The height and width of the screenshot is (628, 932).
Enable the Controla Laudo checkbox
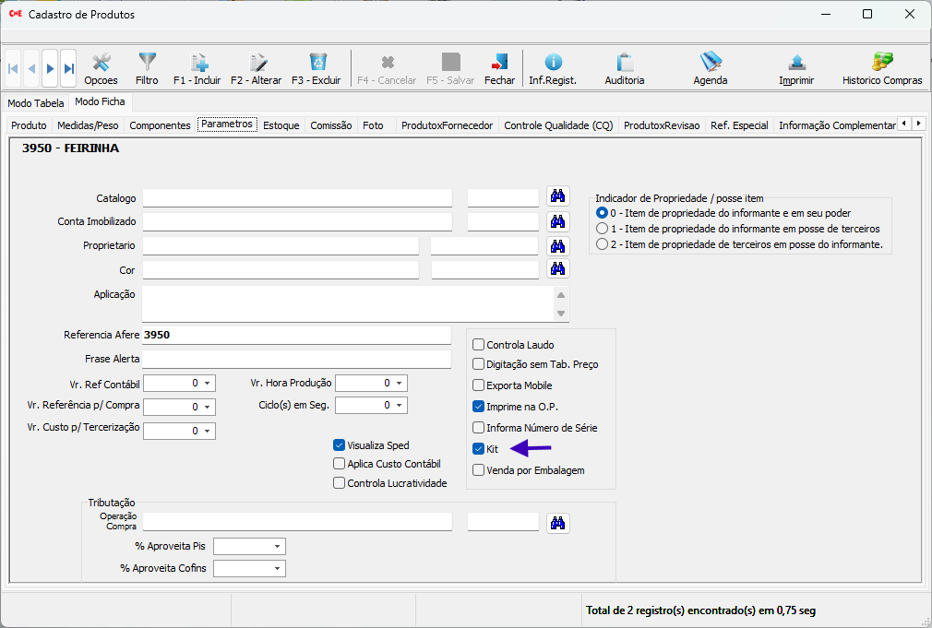[478, 345]
